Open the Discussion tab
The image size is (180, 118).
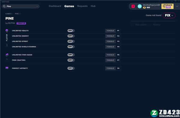pyautogui.click(x=141, y=25)
